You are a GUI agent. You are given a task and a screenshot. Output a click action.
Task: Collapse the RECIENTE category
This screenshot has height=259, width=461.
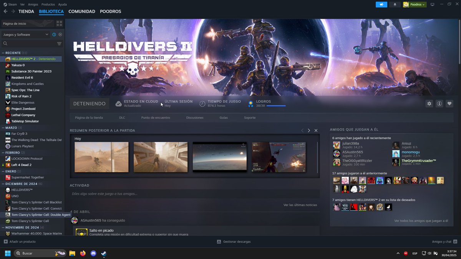(3, 53)
